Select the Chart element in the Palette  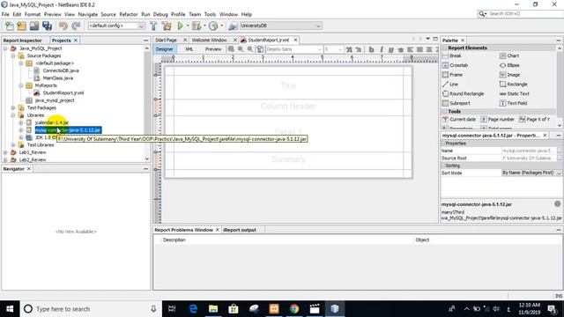[509, 55]
